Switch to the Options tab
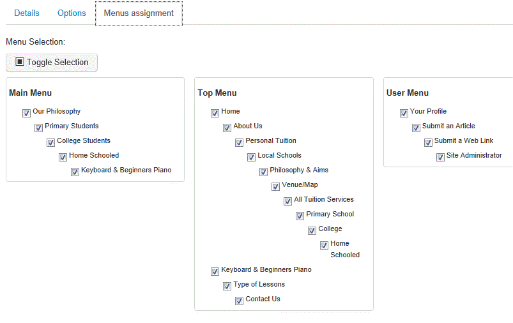 (72, 13)
